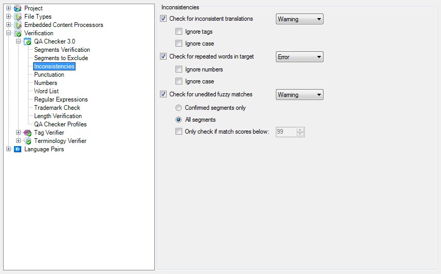Uncheck Check for inconsistent translations

coord(164,19)
